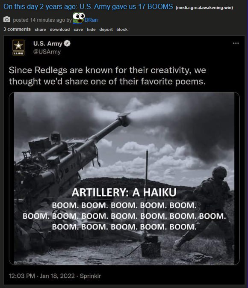
Task: Block the user via the block link
Action: click(122, 30)
